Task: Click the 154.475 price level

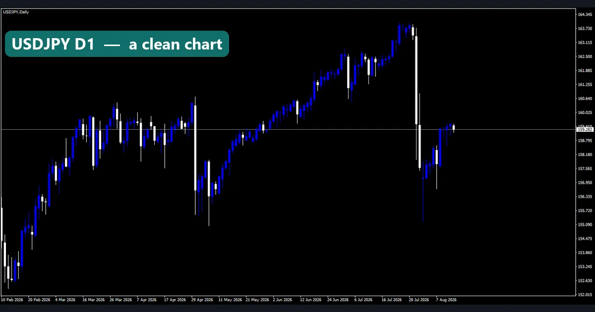Action: click(x=585, y=239)
